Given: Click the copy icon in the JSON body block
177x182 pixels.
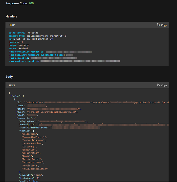Looking at the screenshot, I should tap(159, 85).
